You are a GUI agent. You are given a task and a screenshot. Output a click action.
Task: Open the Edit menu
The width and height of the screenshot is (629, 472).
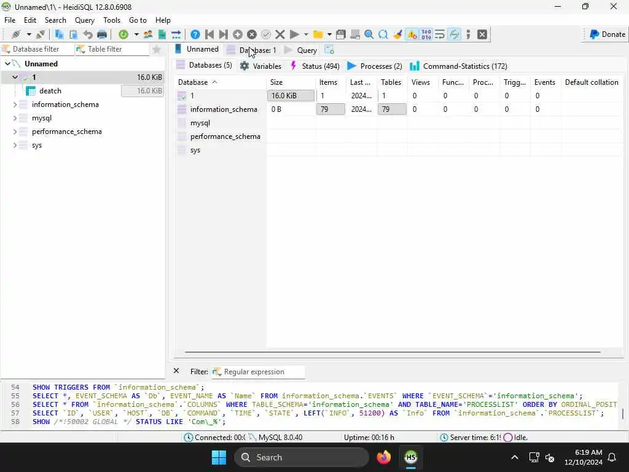(30, 20)
